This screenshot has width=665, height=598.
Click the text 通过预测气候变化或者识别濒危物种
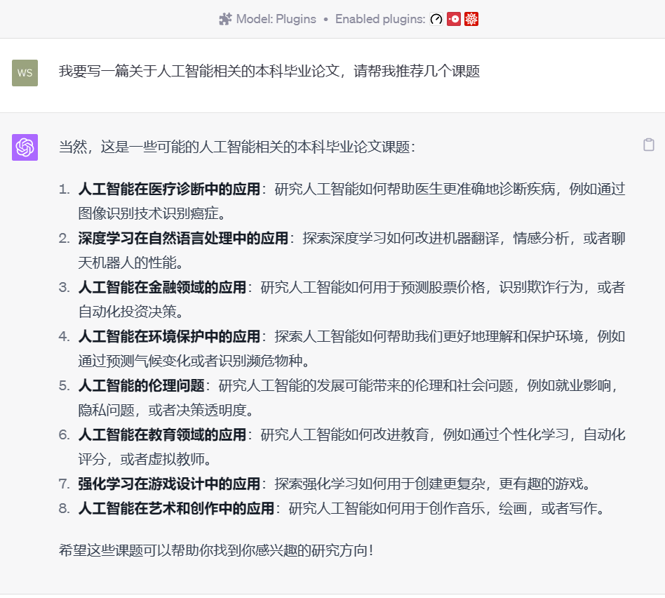(190, 361)
